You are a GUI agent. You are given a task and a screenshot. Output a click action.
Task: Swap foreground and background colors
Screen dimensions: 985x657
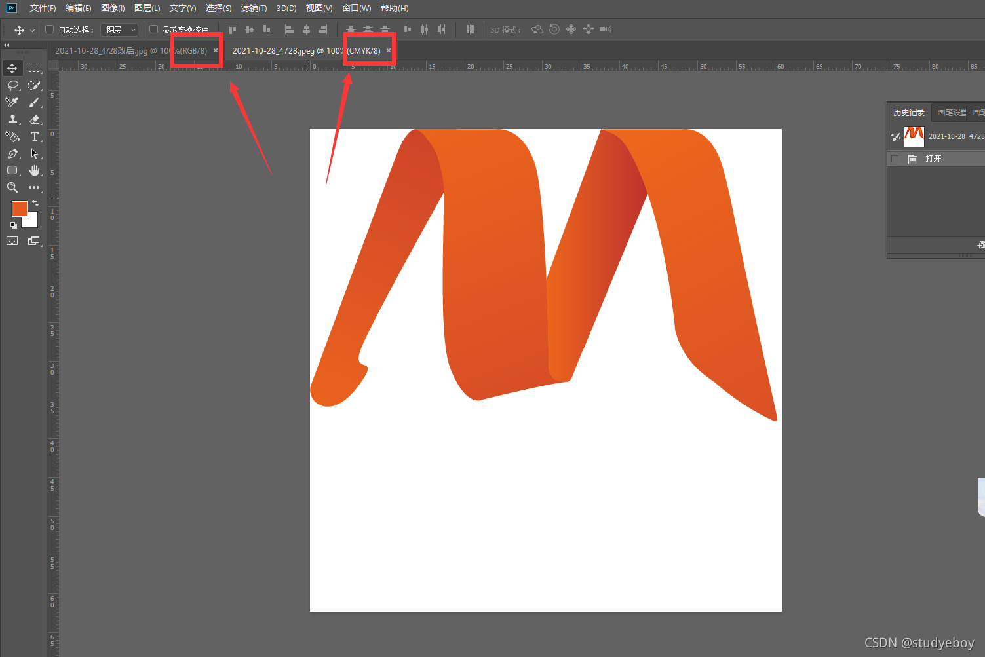(x=35, y=204)
